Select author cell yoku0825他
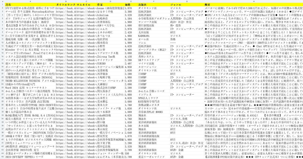Screen dimensions: 303x159 click(111, 115)
